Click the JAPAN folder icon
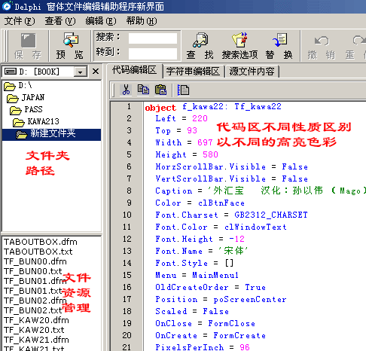Viewport: 366px width, 351px height. pos(13,99)
